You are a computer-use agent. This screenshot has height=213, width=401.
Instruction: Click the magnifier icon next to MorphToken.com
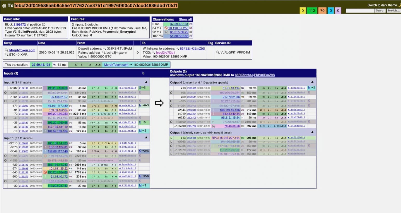[7, 50]
